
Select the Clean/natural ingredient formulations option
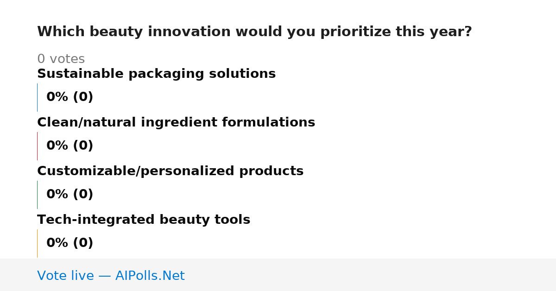point(176,122)
